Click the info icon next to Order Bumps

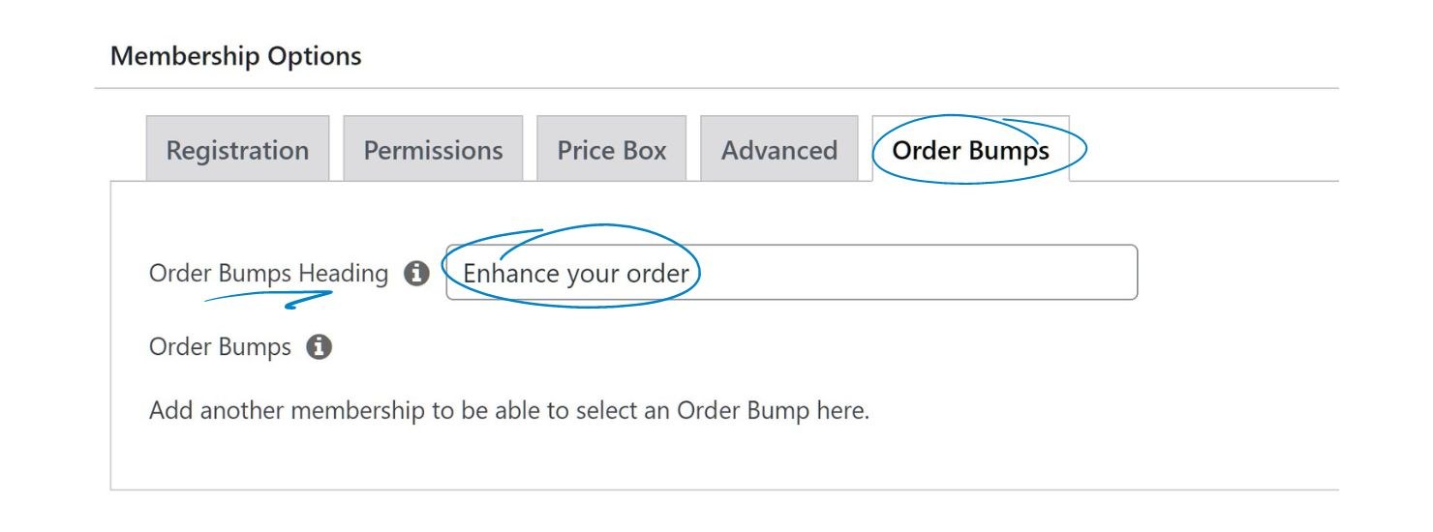[319, 347]
